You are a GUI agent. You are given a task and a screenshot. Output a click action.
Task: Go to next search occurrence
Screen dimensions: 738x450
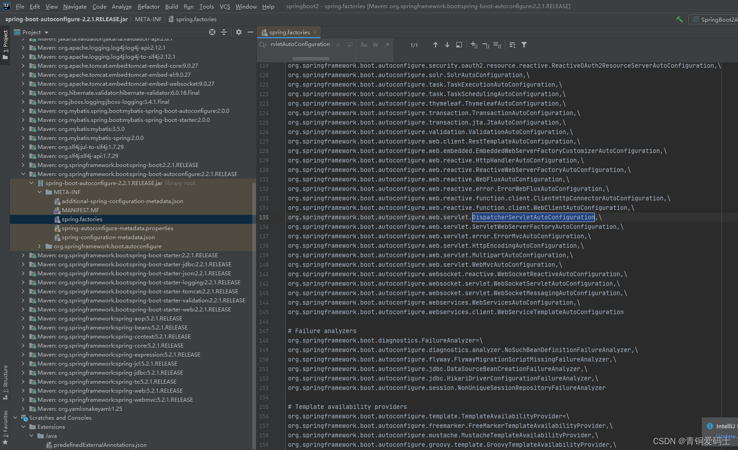[x=447, y=45]
